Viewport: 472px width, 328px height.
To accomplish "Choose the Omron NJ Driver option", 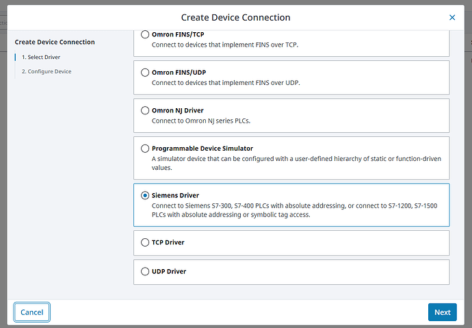I will [x=144, y=110].
